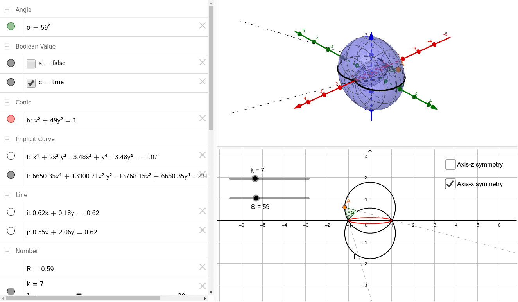Click the algebra panel horizontal scrollbar
Screen dimensions: 518x302
pyautogui.click(x=82, y=298)
